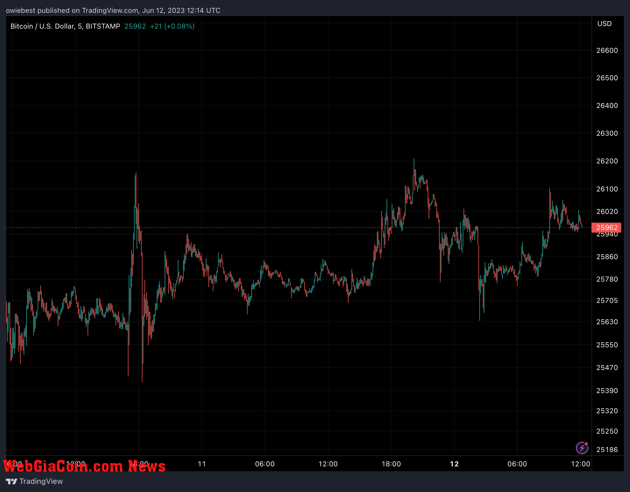Click the 25630 price axis label
The height and width of the screenshot is (492, 630).
[607, 322]
